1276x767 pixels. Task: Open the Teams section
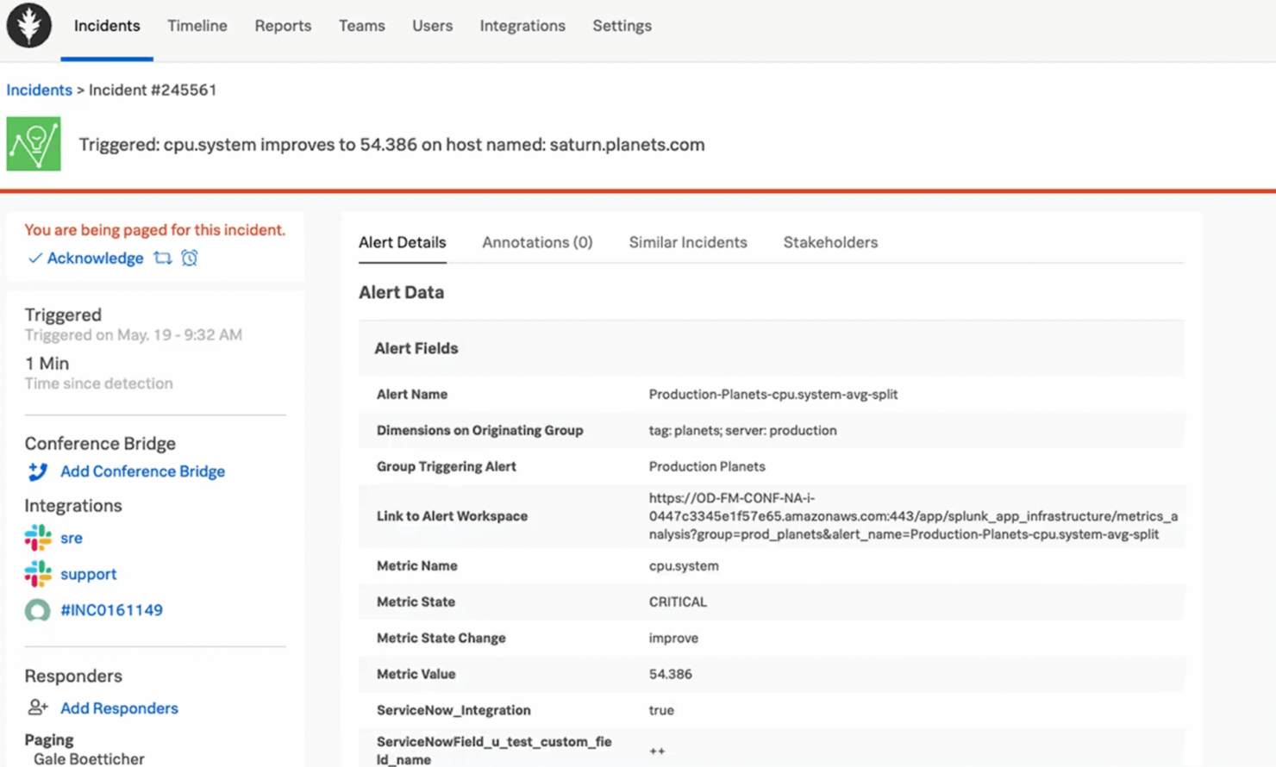(x=361, y=26)
